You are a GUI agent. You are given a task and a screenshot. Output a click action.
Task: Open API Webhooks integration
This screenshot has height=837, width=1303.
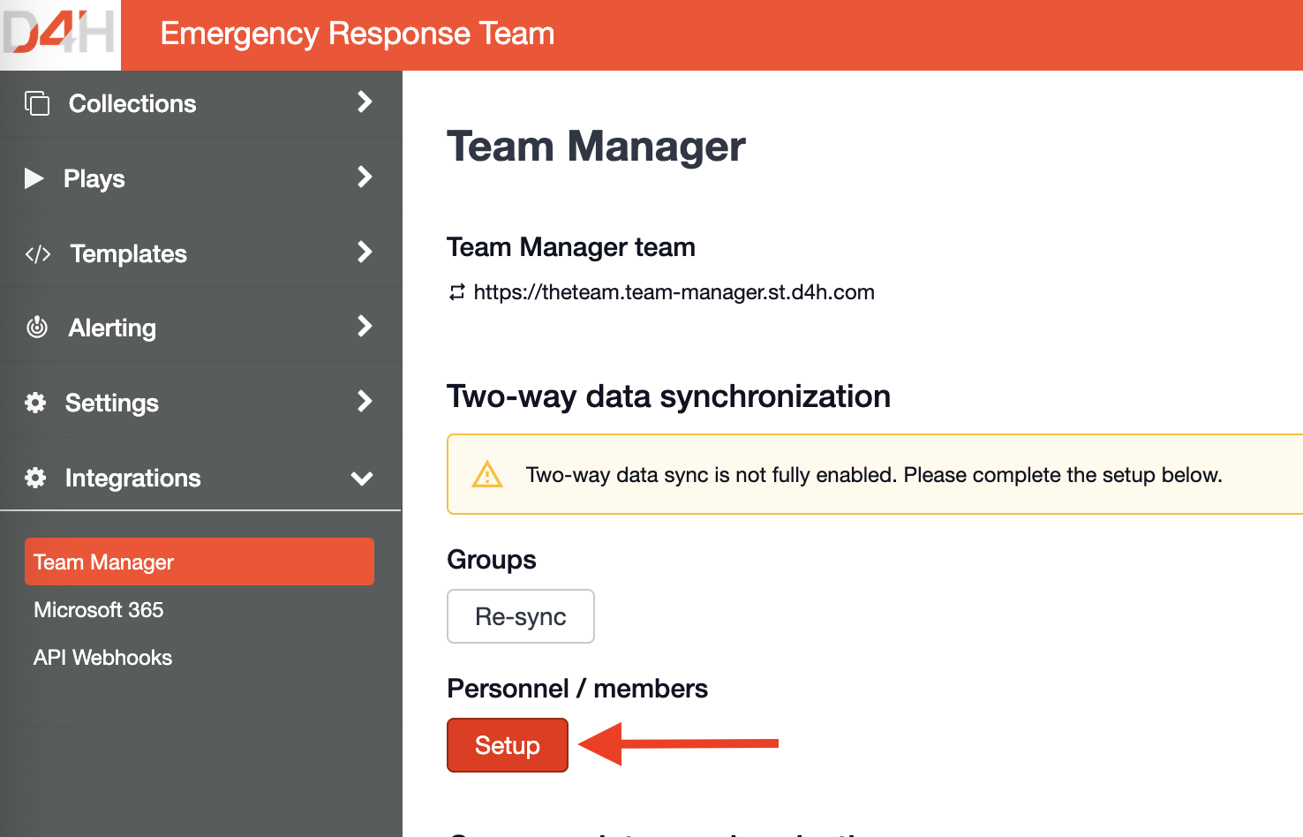[103, 658]
